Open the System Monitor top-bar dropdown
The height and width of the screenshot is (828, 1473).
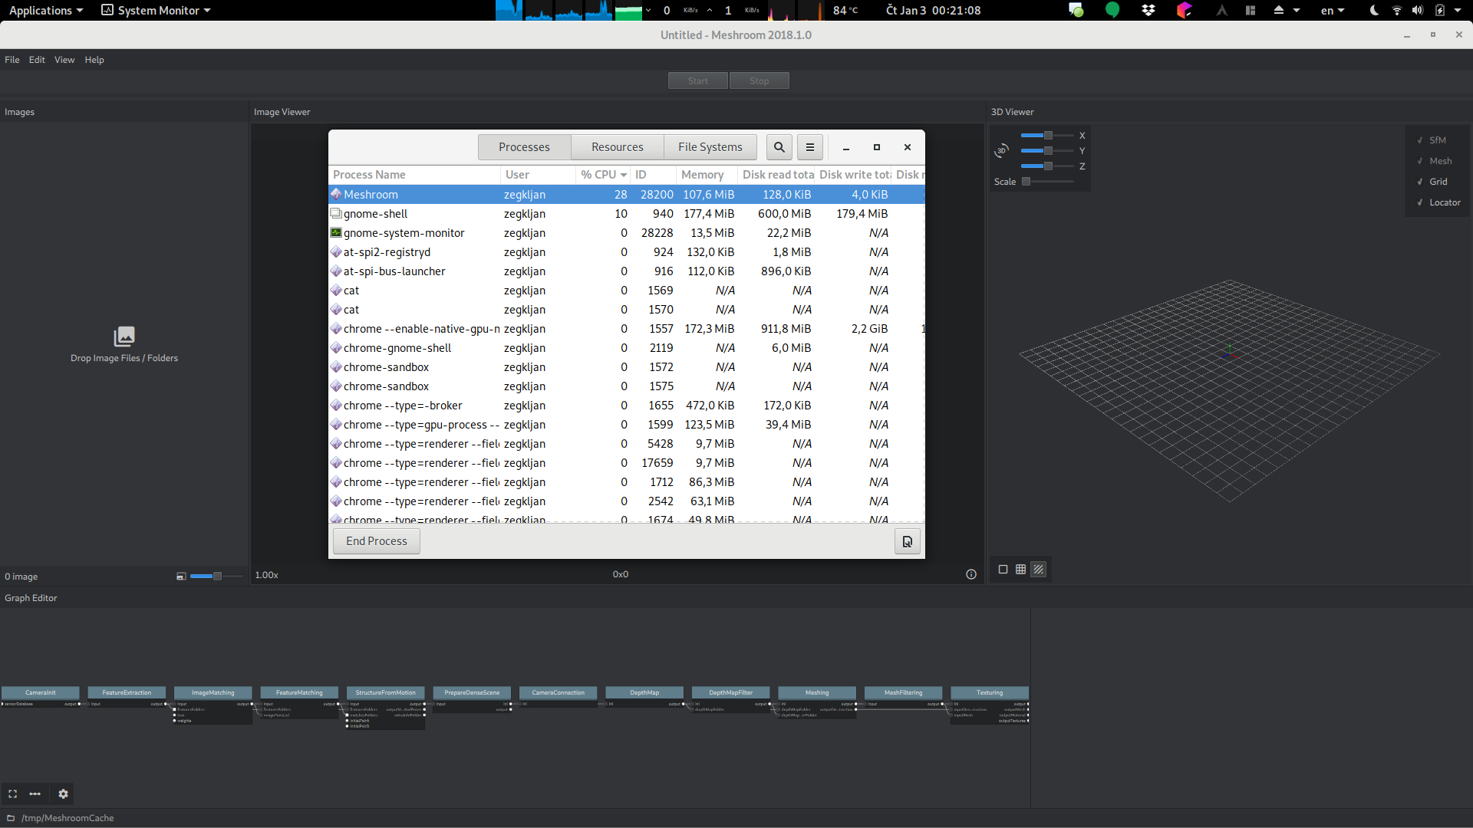coord(156,10)
